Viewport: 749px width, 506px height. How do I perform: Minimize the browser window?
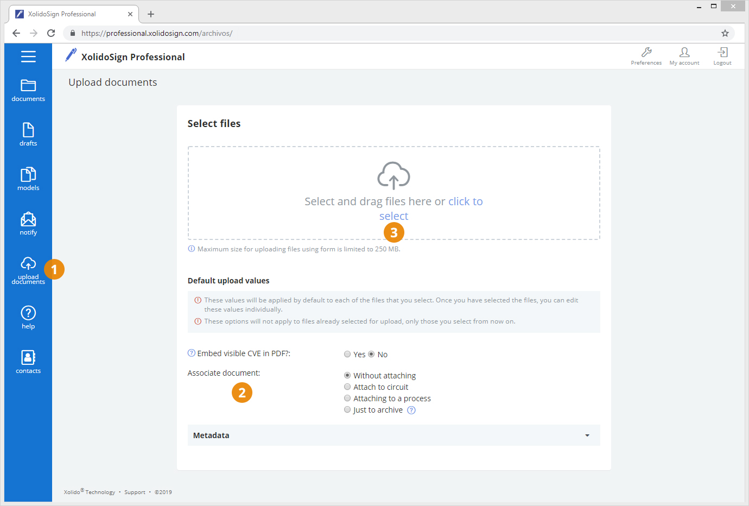click(x=699, y=7)
